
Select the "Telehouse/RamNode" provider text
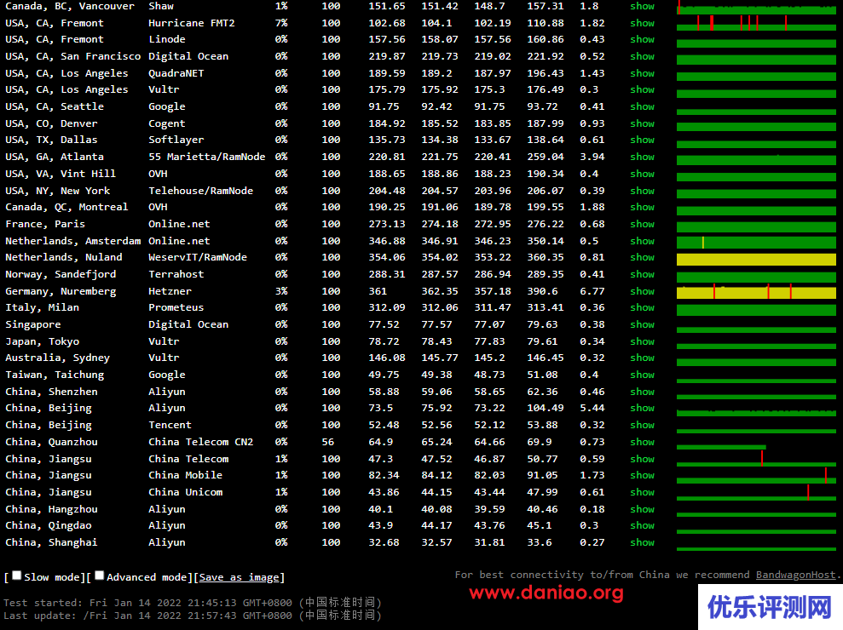point(200,191)
